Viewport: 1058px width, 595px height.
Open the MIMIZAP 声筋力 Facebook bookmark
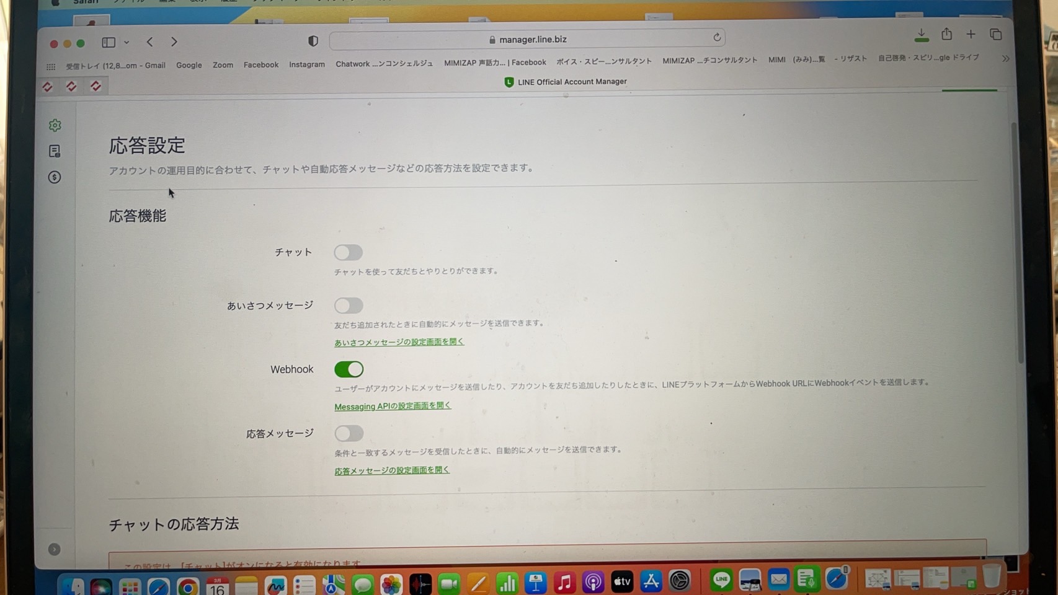pyautogui.click(x=495, y=63)
